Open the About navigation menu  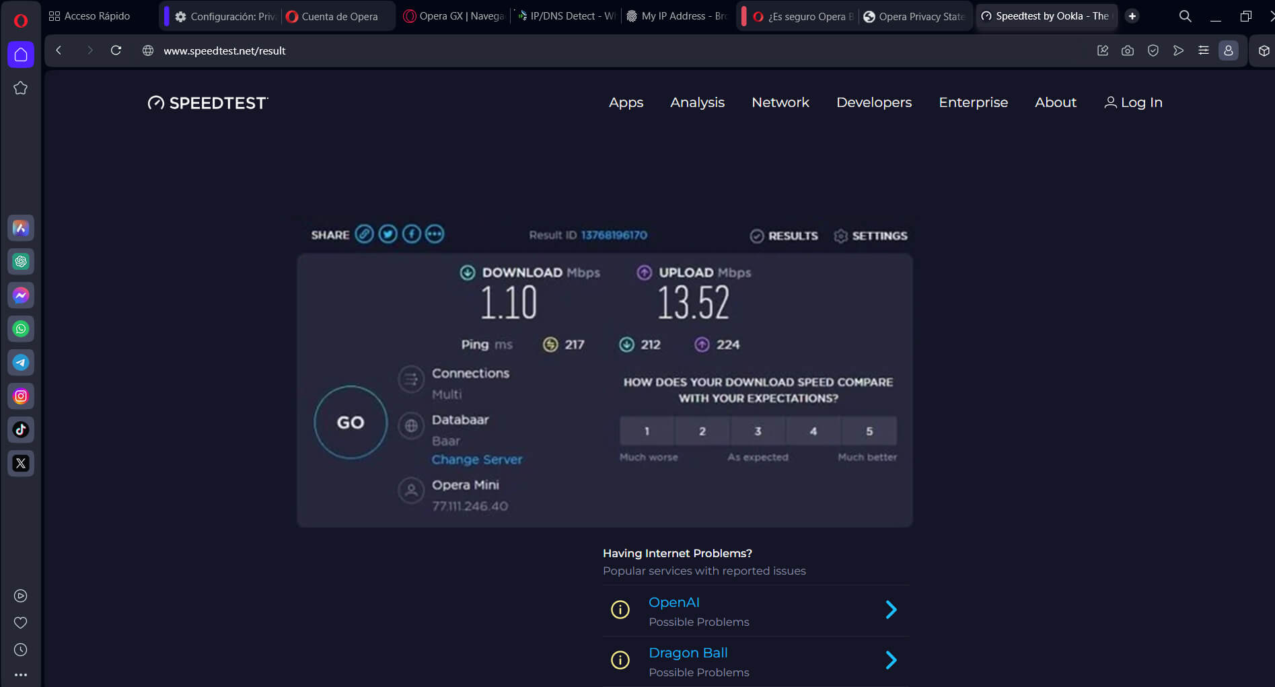pos(1055,102)
